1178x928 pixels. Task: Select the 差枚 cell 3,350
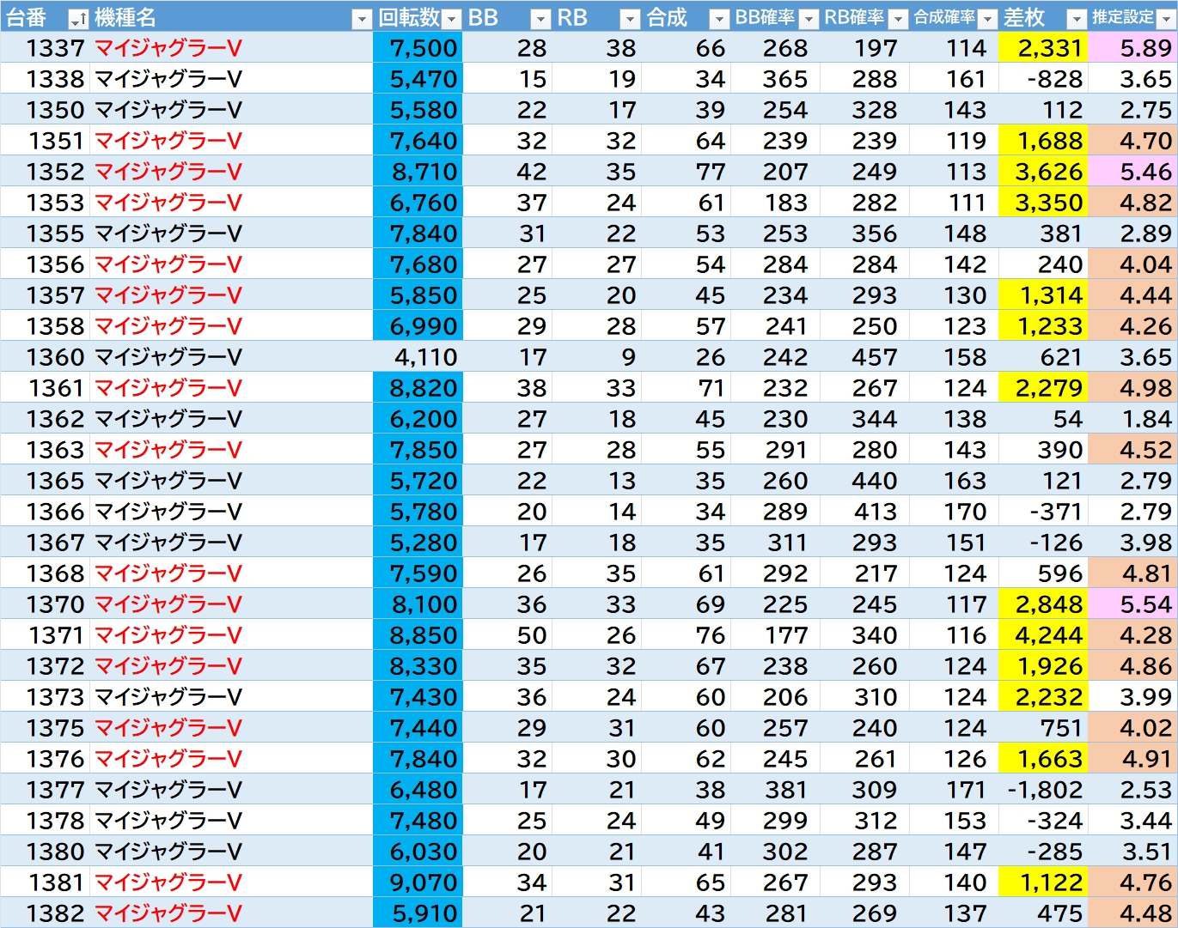(x=1043, y=203)
